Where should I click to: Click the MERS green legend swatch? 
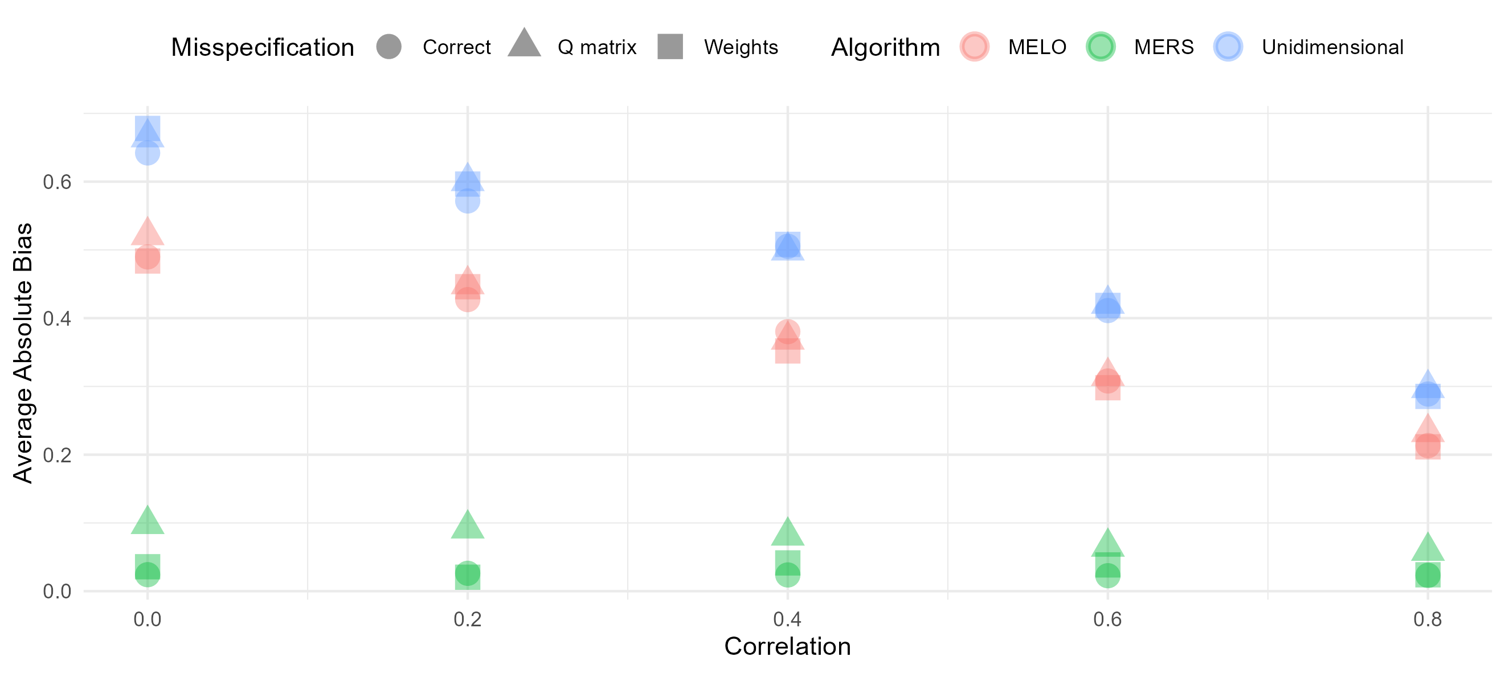click(1101, 47)
